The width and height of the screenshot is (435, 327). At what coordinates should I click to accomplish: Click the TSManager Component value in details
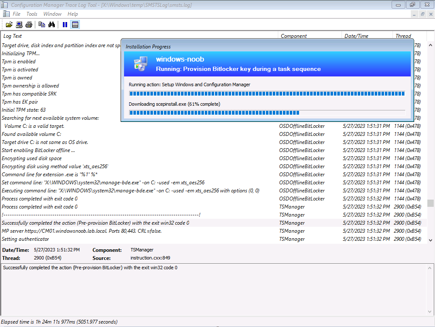[142, 250]
